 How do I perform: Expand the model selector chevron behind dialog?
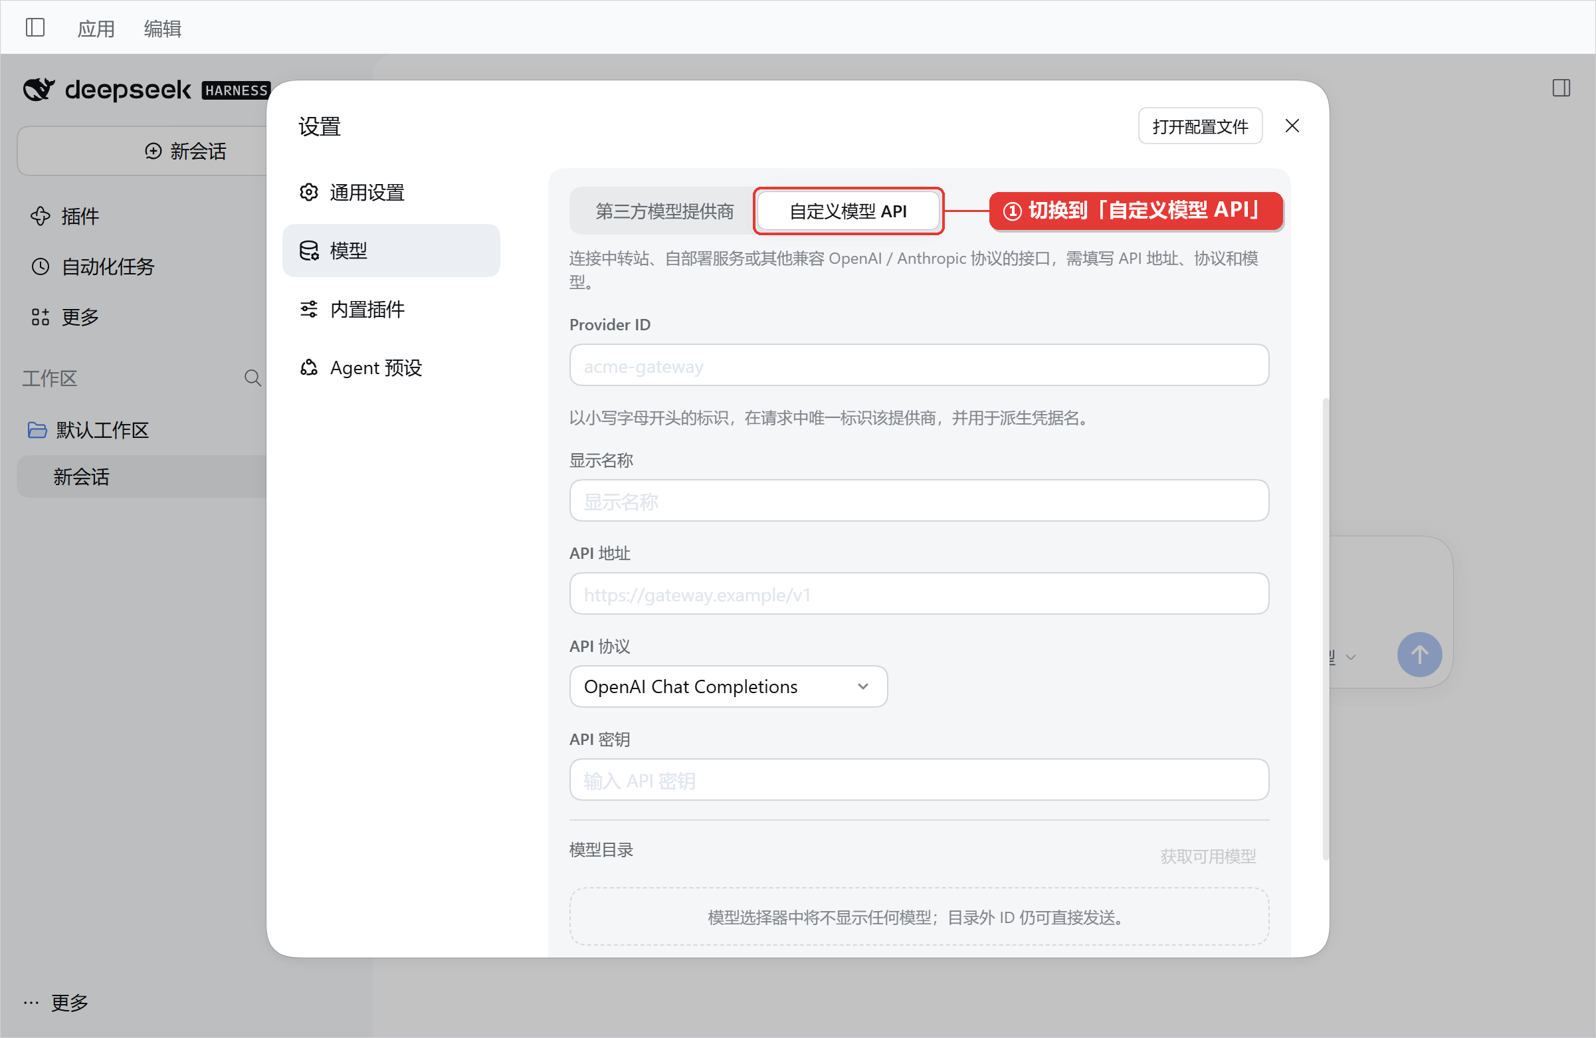coord(1351,658)
